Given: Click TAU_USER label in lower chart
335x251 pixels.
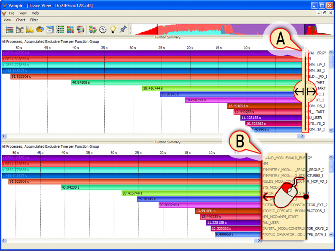Looking at the screenshot, I should (x=271, y=223).
